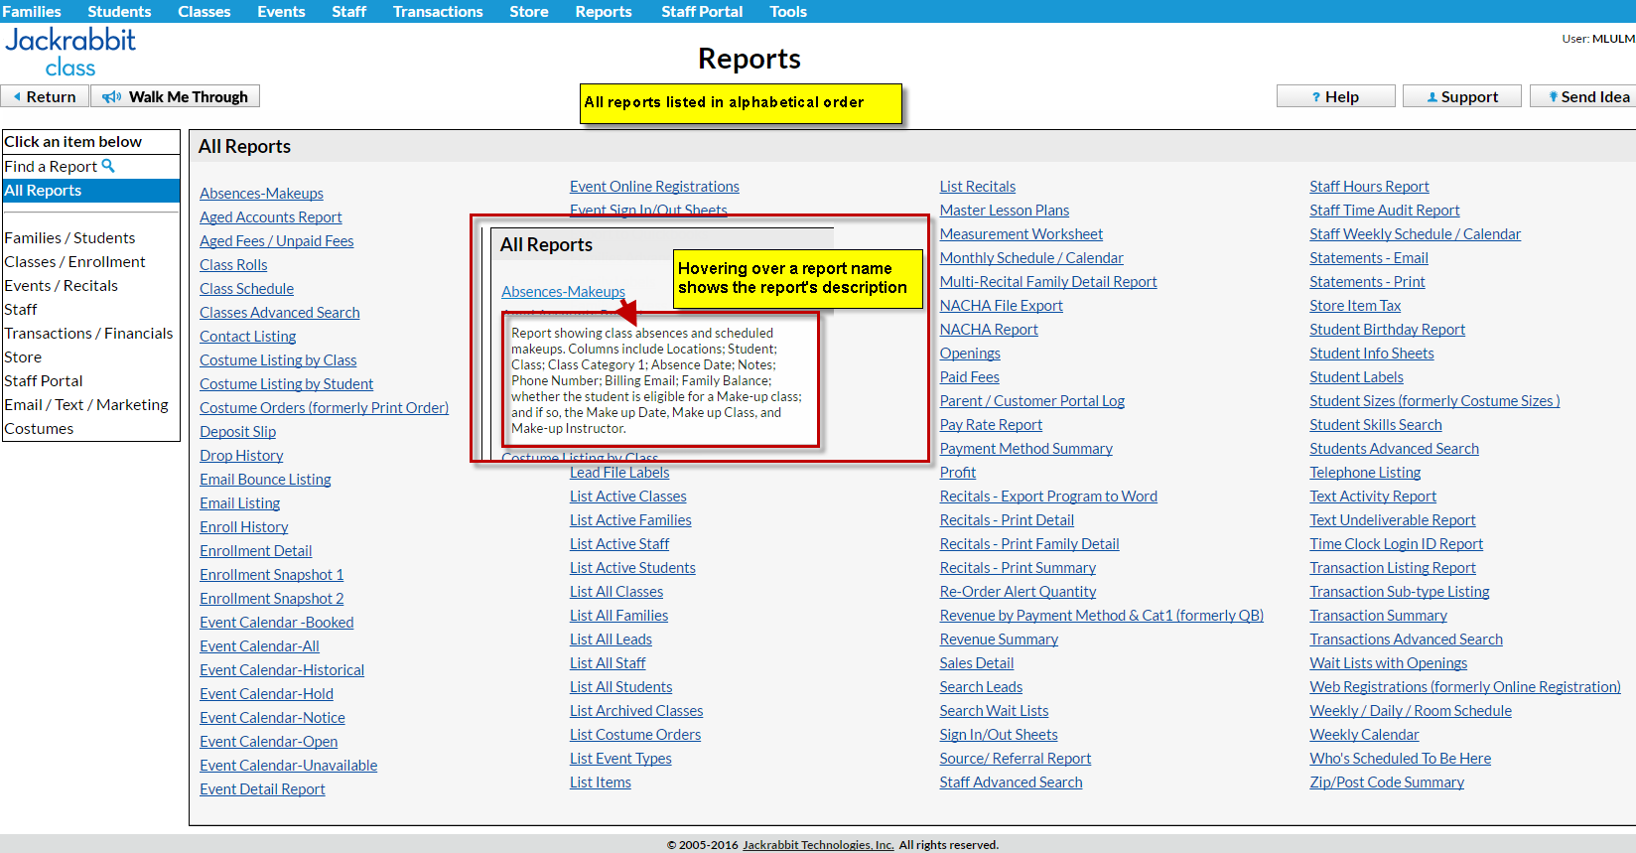The height and width of the screenshot is (853, 1636).
Task: Open the Transactions menu
Action: (438, 11)
